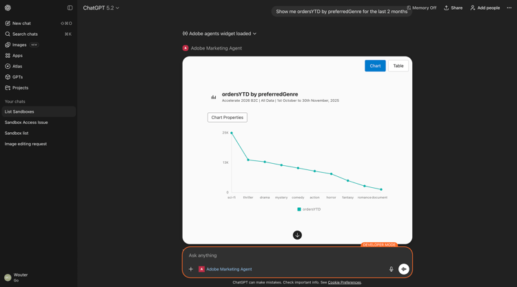Screen dimensions: 517x287
Task: Click the fantasy data point on chart
Action: tap(348, 181)
